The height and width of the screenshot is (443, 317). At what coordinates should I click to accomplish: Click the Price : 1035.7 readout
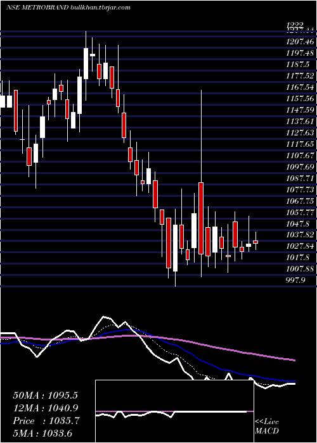coord(46,421)
